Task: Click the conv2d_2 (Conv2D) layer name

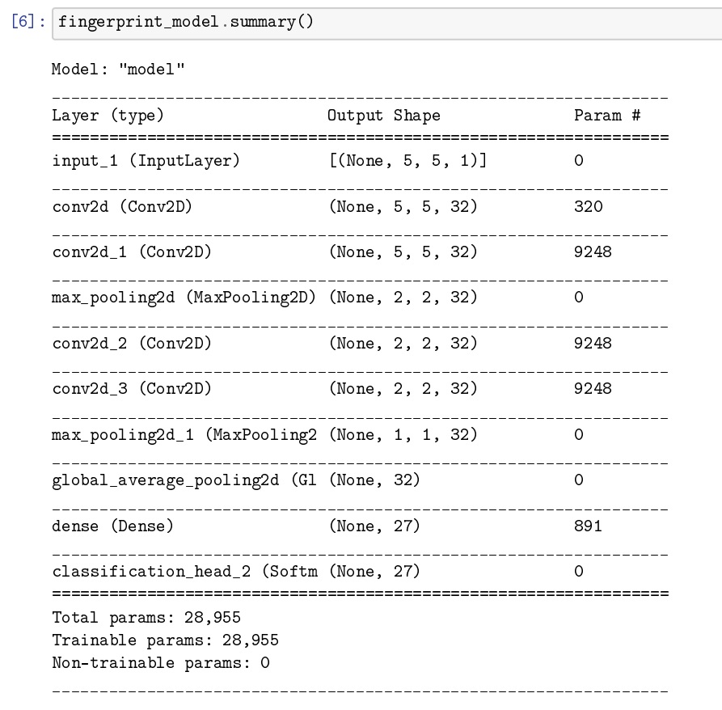Action: point(132,344)
